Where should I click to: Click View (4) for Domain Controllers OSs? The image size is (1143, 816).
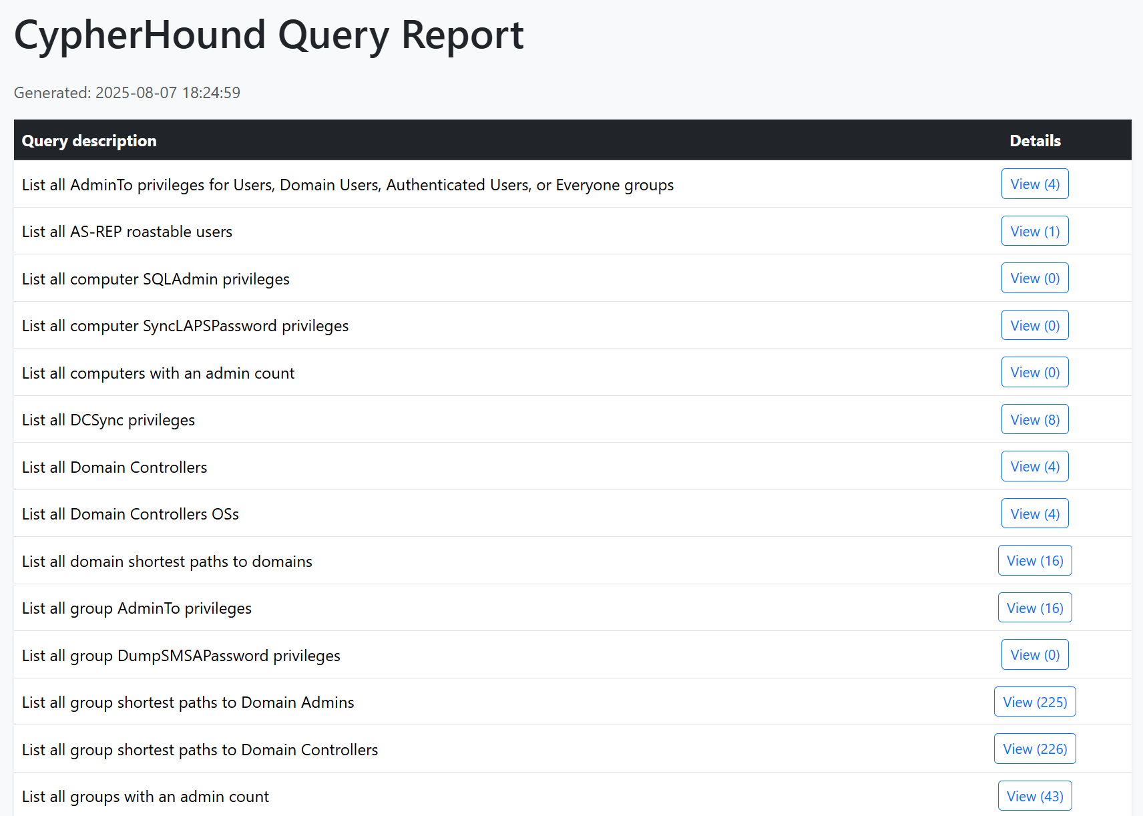pos(1035,514)
